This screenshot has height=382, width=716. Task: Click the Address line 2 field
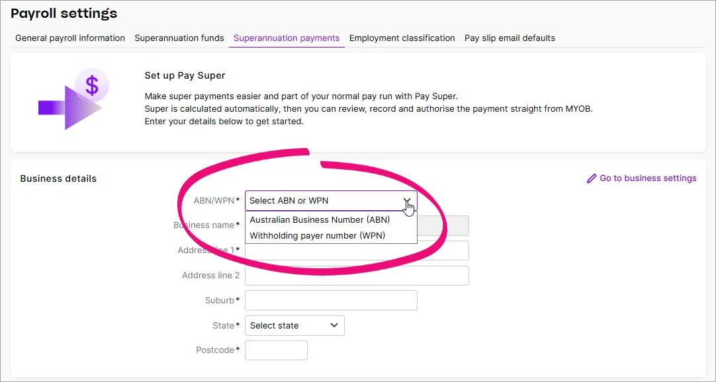coord(357,276)
